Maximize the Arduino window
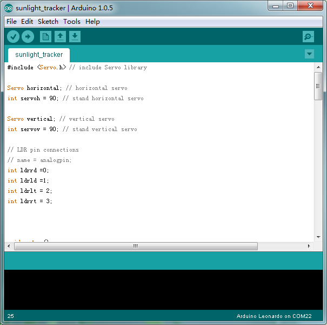327x325 pixels. click(x=290, y=6)
